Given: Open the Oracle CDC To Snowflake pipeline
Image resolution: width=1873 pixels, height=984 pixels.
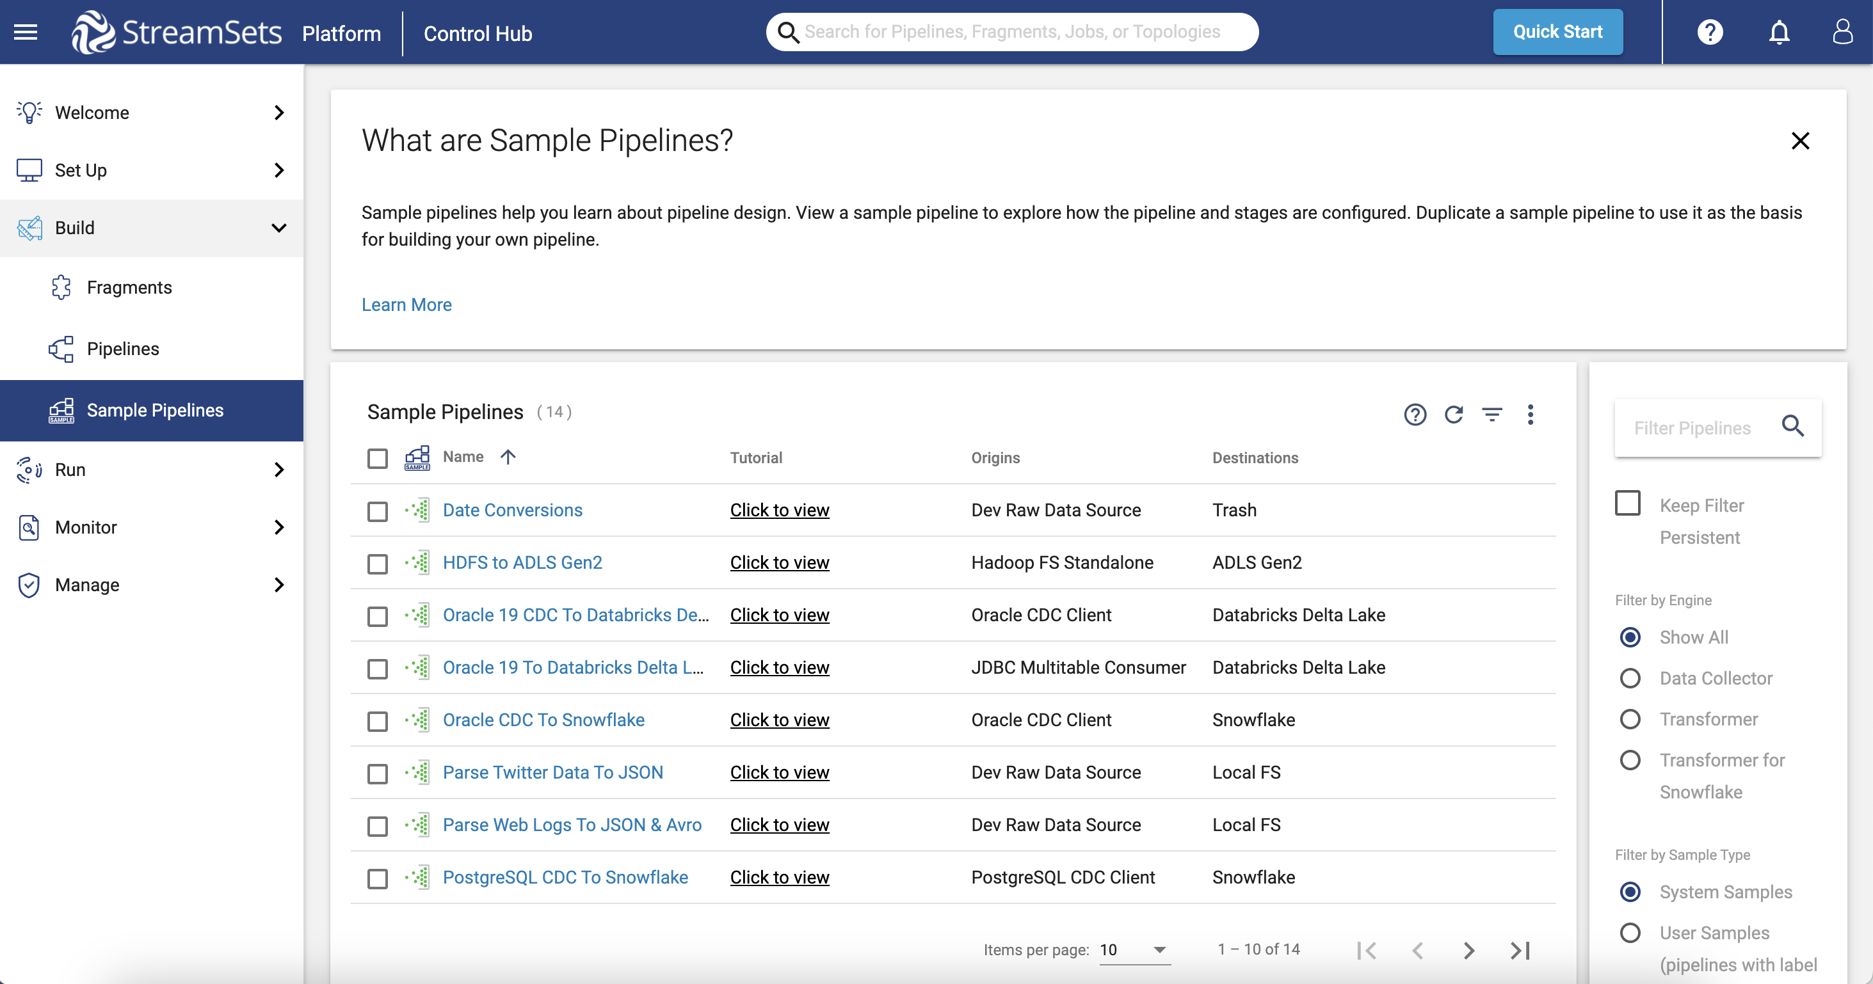Looking at the screenshot, I should click(544, 720).
